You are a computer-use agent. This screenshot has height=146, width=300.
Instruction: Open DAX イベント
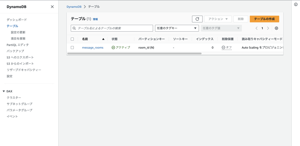12,116
